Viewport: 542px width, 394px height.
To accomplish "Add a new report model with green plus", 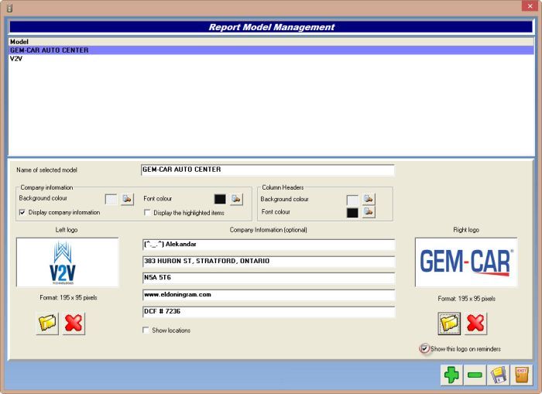I will 451,375.
